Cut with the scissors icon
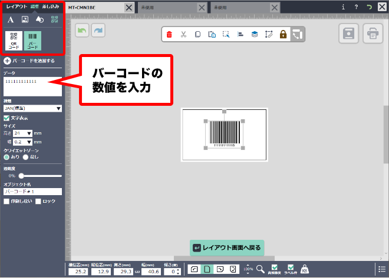Image resolution: width=389 pixels, height=278 pixels. [x=183, y=34]
